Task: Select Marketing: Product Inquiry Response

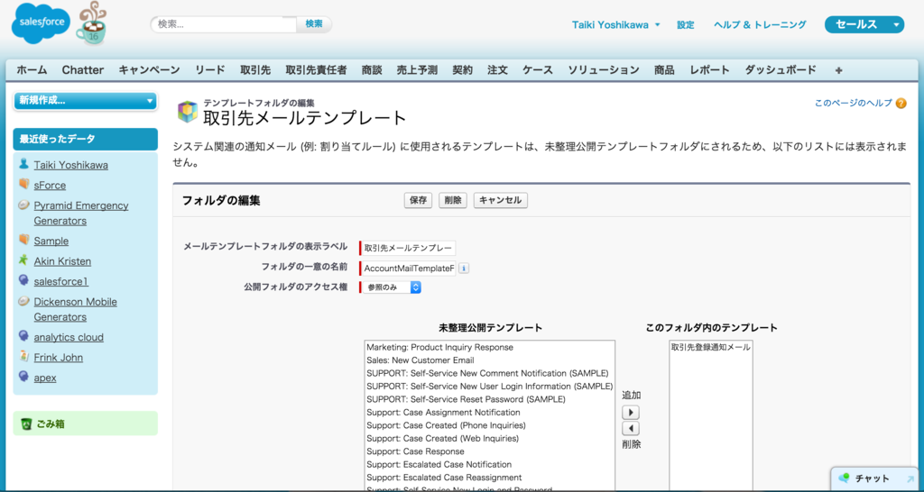Action: (490, 347)
